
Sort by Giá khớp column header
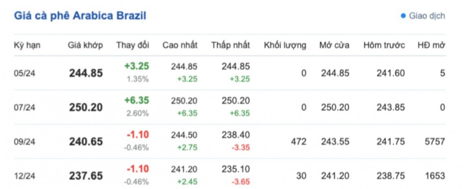[x=85, y=45]
